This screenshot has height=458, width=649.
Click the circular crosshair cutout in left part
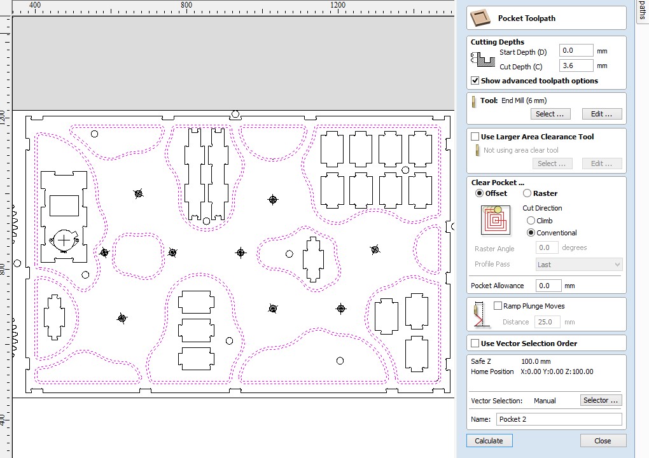pyautogui.click(x=64, y=240)
